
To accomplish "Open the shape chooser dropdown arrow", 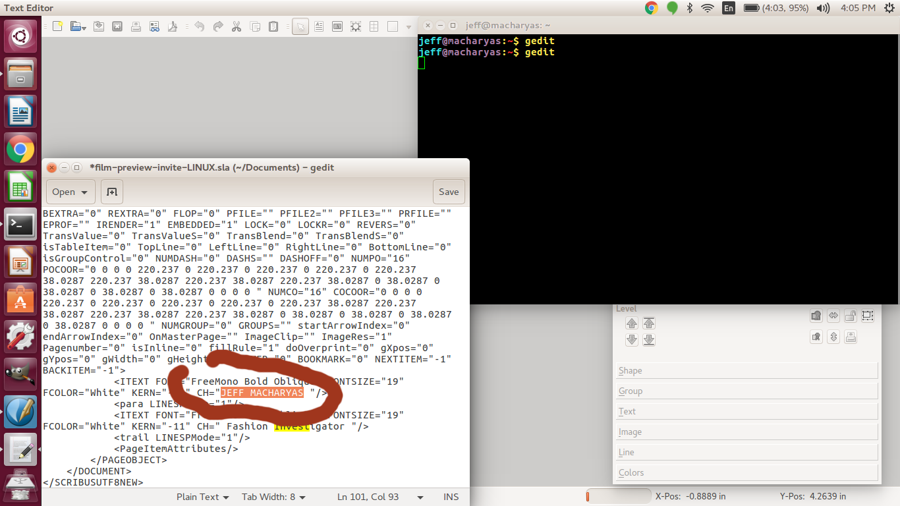I will [408, 27].
